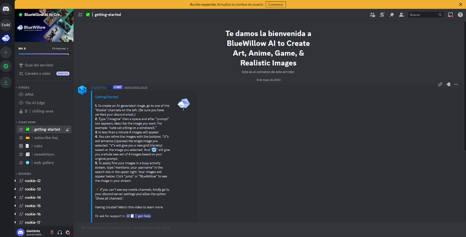Click the BlueWillow logo thumbnail in embed
Screen dimensions: 466x237
[184, 104]
